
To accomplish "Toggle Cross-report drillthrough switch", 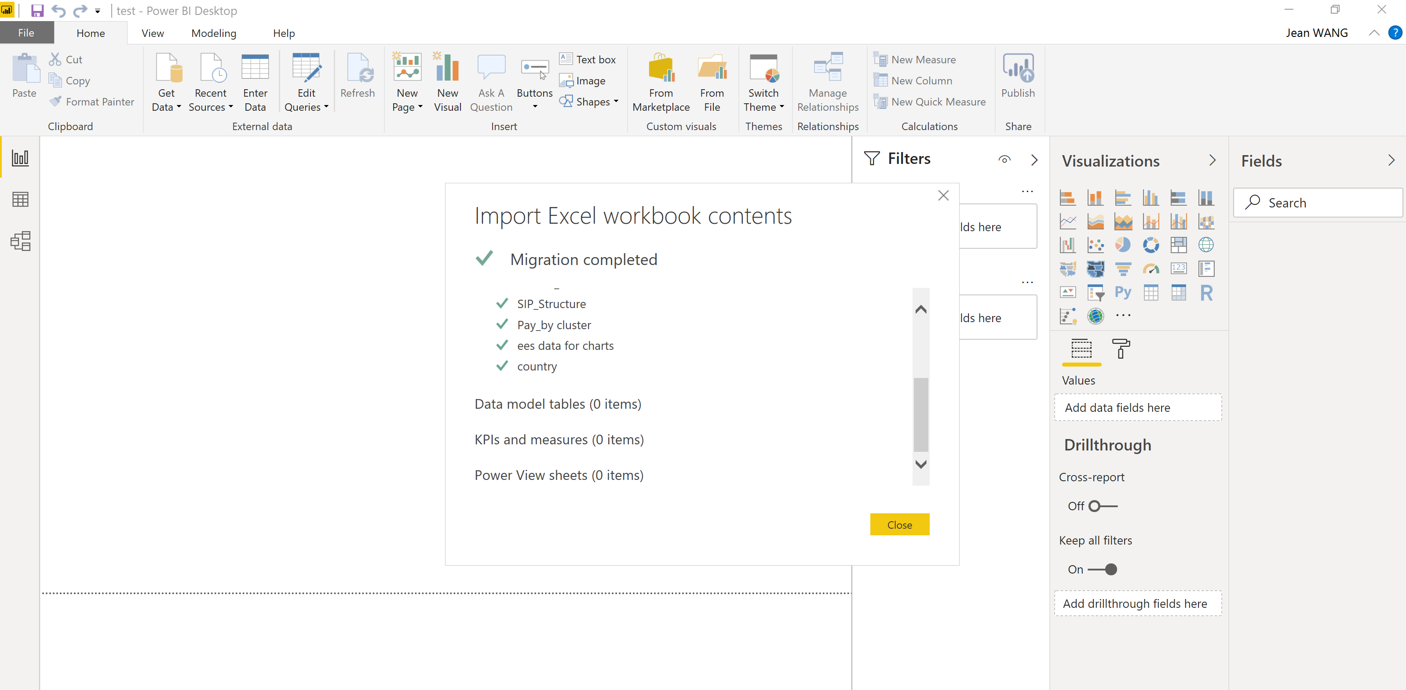I will [x=1103, y=506].
